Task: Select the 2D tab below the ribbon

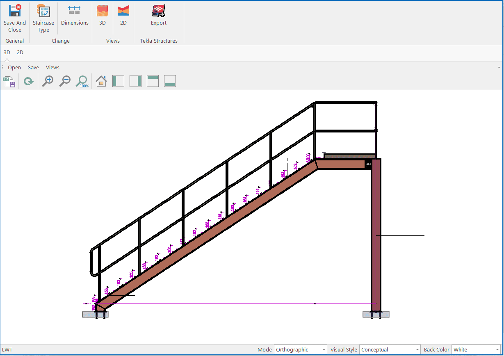Action: click(x=20, y=52)
